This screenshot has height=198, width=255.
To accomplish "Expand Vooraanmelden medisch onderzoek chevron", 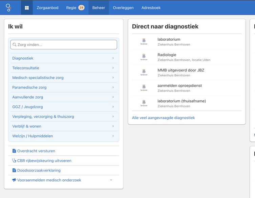I will (x=111, y=180).
